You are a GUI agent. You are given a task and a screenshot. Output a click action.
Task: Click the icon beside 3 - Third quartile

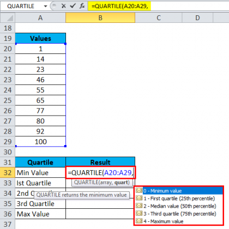coord(139,213)
